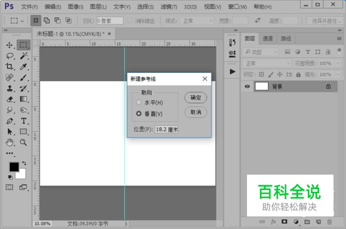Click the 取消 button in the dialog
Image resolution: width=346 pixels, height=229 pixels.
(x=195, y=112)
